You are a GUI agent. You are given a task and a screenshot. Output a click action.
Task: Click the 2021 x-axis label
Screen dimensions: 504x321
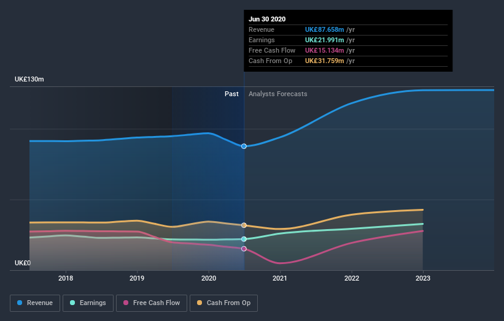[x=280, y=278]
